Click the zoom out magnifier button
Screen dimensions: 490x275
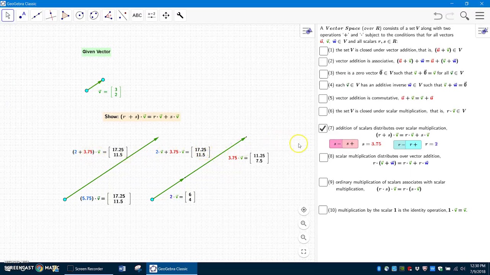pos(304,238)
